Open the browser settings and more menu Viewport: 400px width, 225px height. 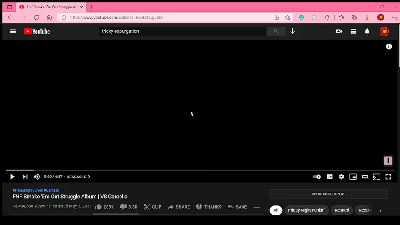click(x=394, y=17)
